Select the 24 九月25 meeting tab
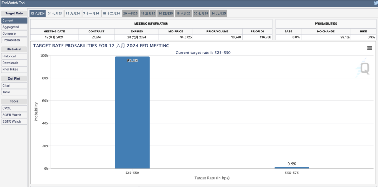378x187 pixels. tap(219, 14)
